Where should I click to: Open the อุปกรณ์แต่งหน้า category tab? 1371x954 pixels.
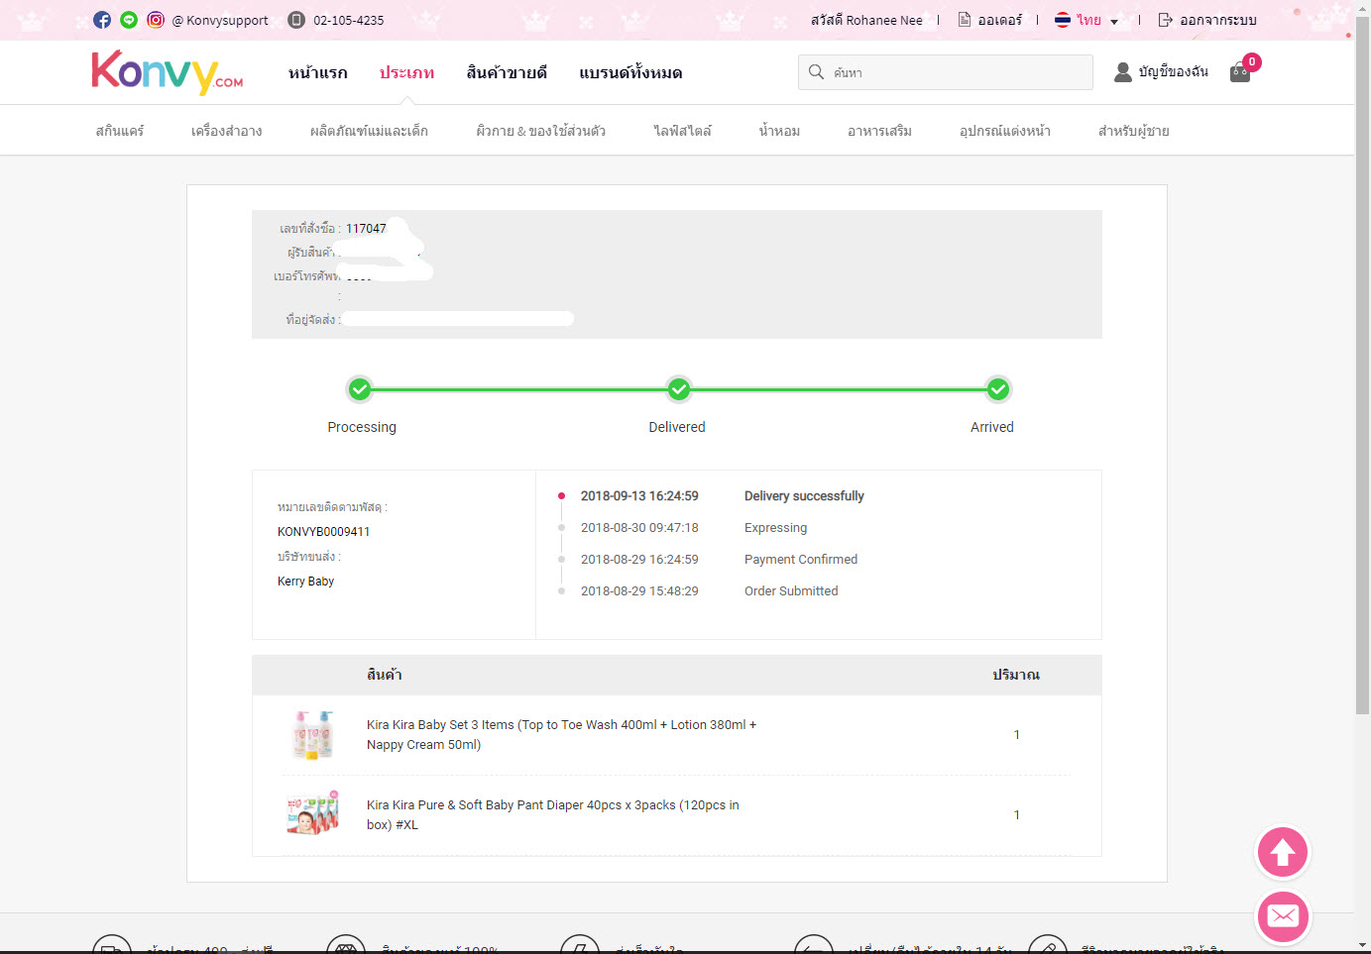[1005, 131]
